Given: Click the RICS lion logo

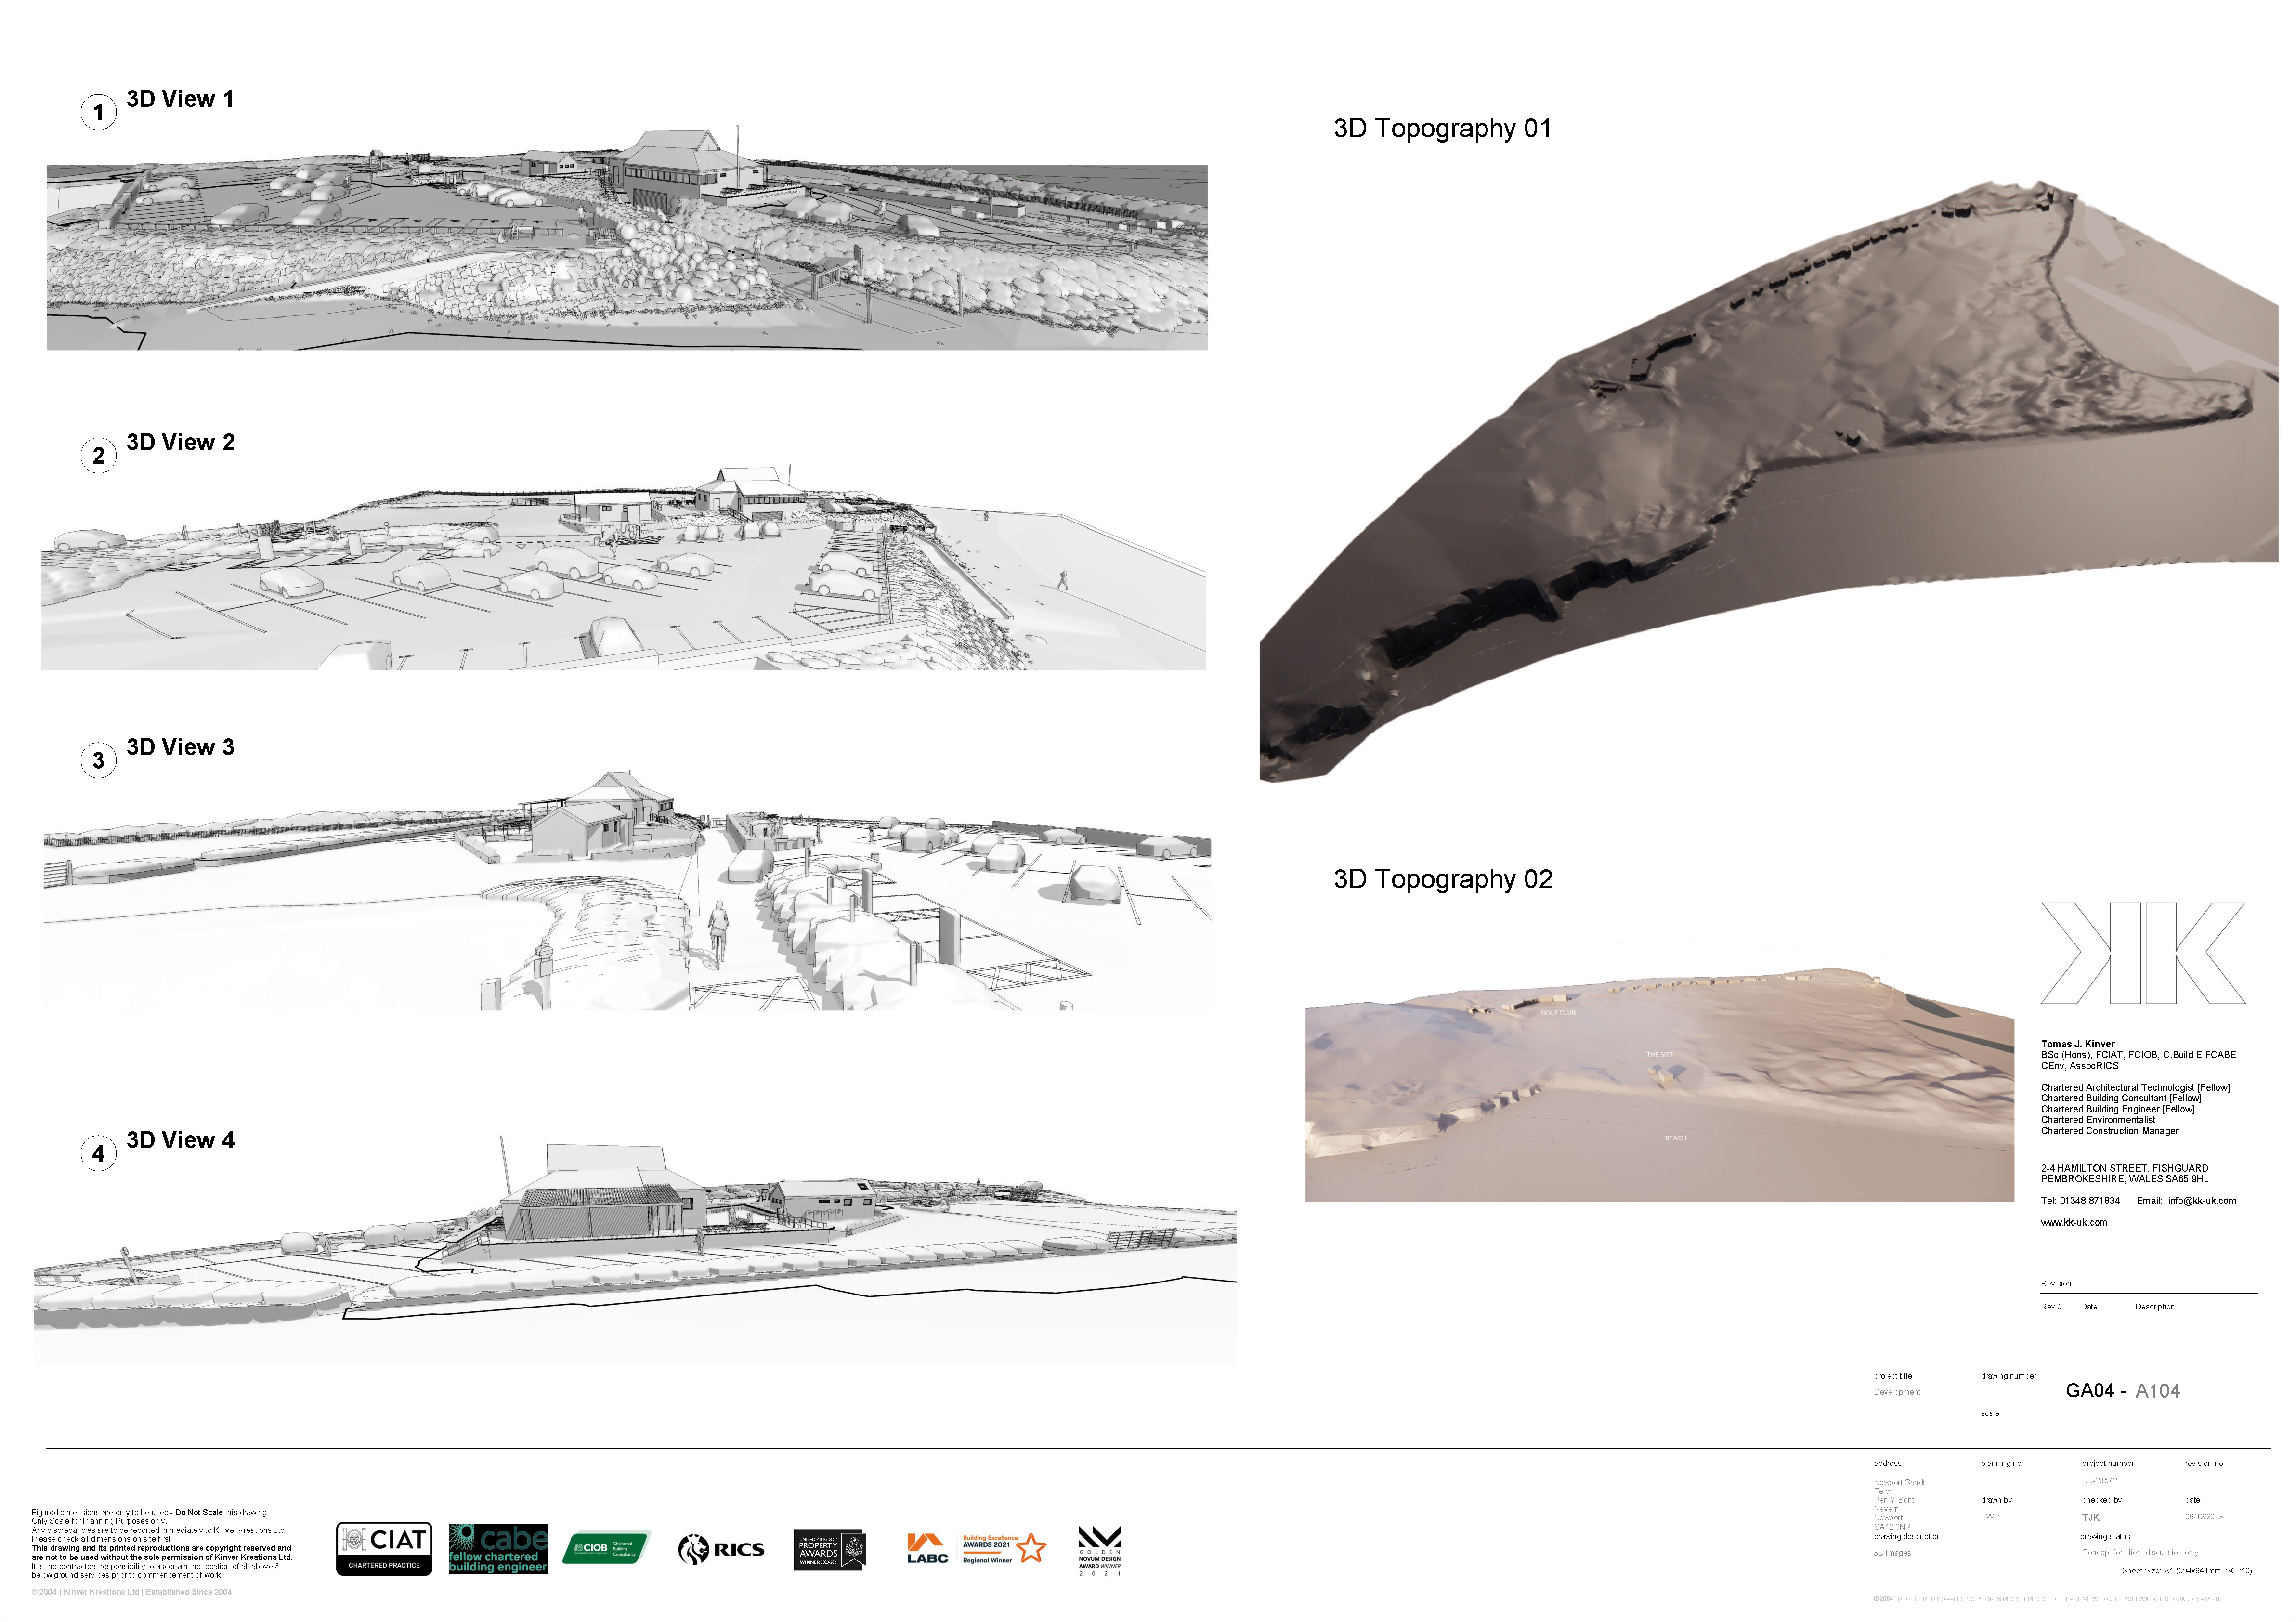Looking at the screenshot, I should point(721,1549).
